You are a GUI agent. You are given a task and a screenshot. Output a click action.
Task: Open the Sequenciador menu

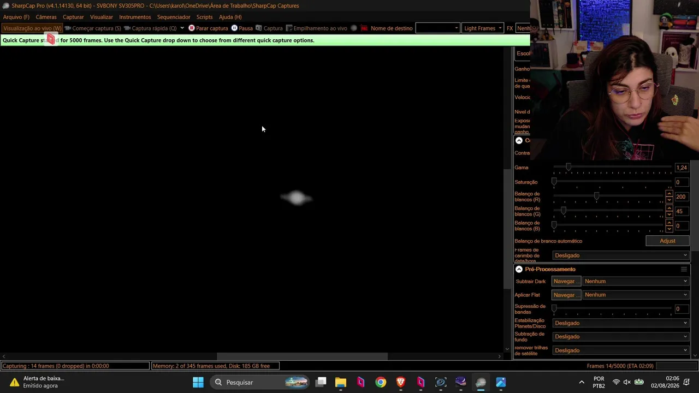[174, 17]
